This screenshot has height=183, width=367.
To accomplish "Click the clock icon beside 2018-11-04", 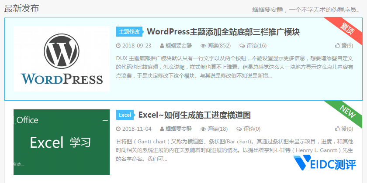I will [118, 129].
